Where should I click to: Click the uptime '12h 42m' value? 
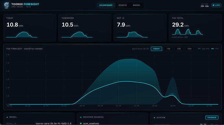click(x=205, y=6)
